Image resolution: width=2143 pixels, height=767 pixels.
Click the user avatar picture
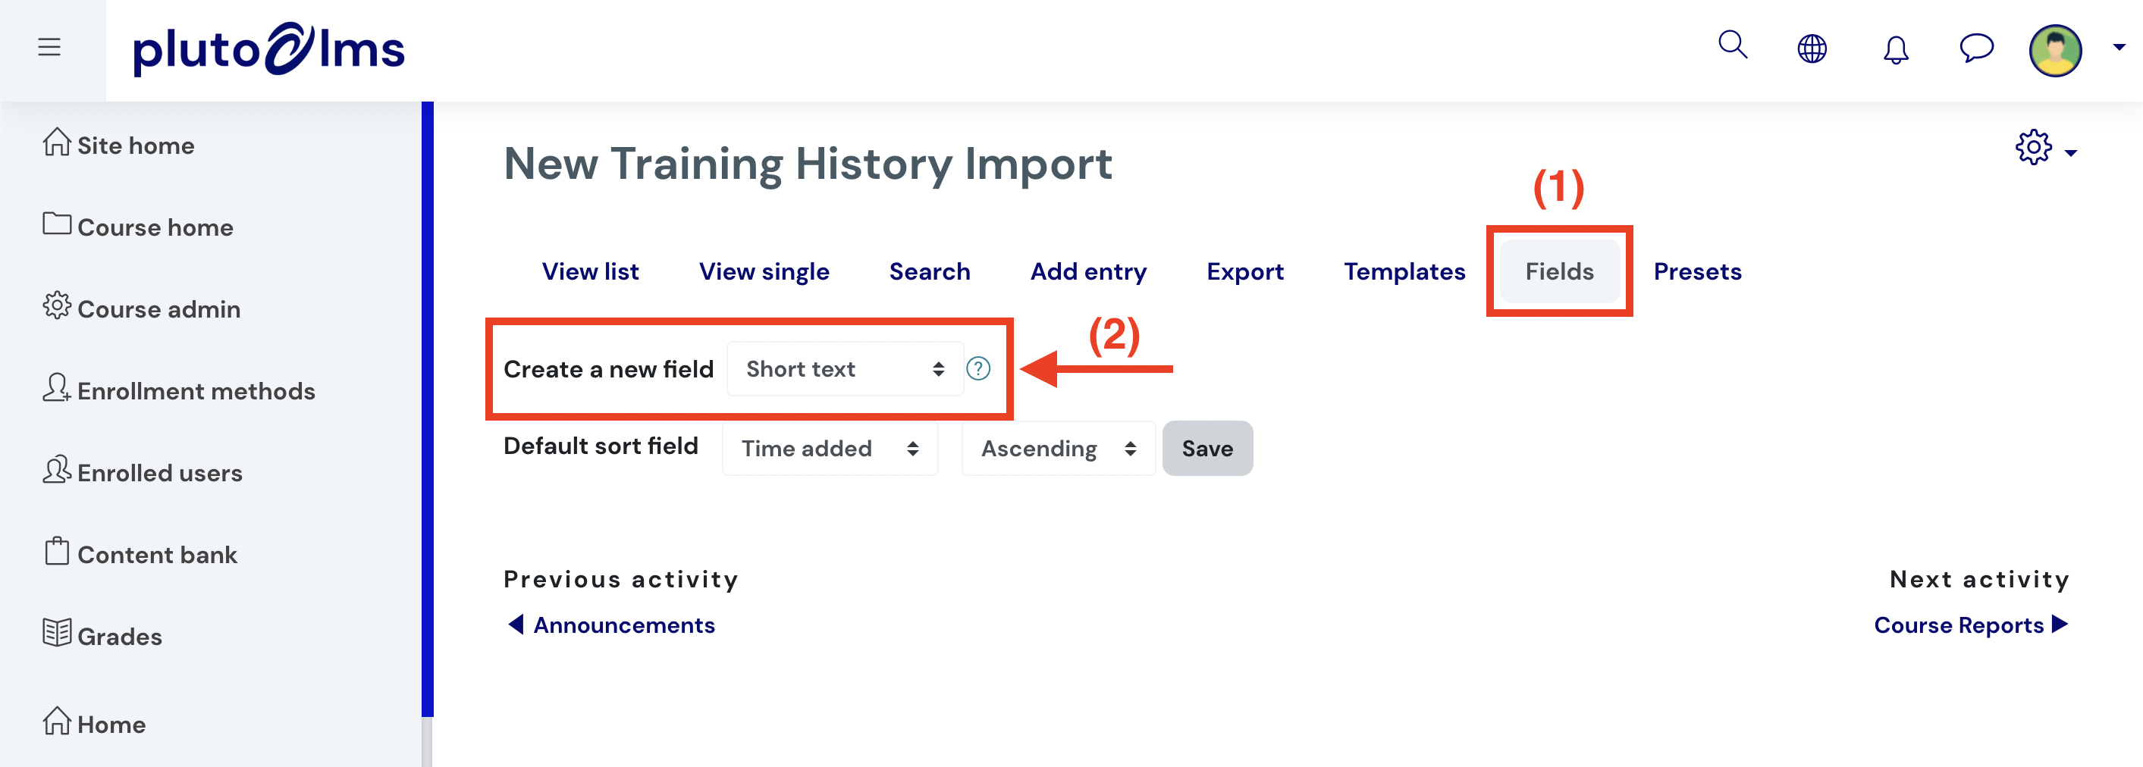2055,50
